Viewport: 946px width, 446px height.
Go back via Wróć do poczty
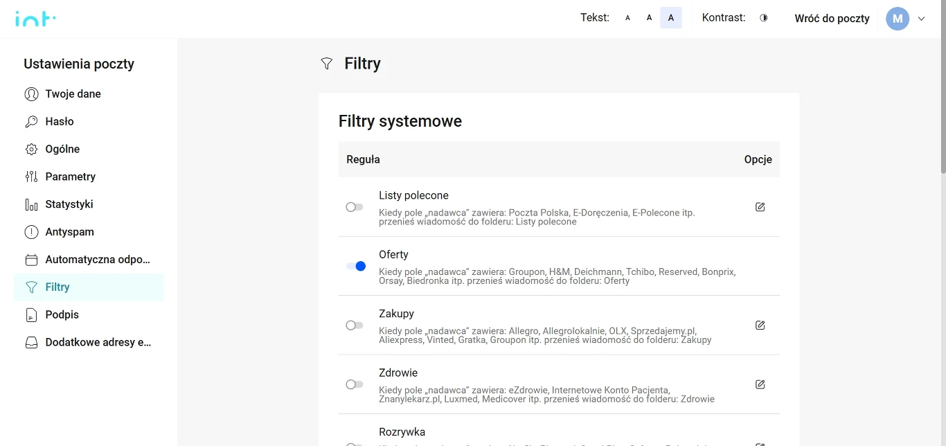832,19
